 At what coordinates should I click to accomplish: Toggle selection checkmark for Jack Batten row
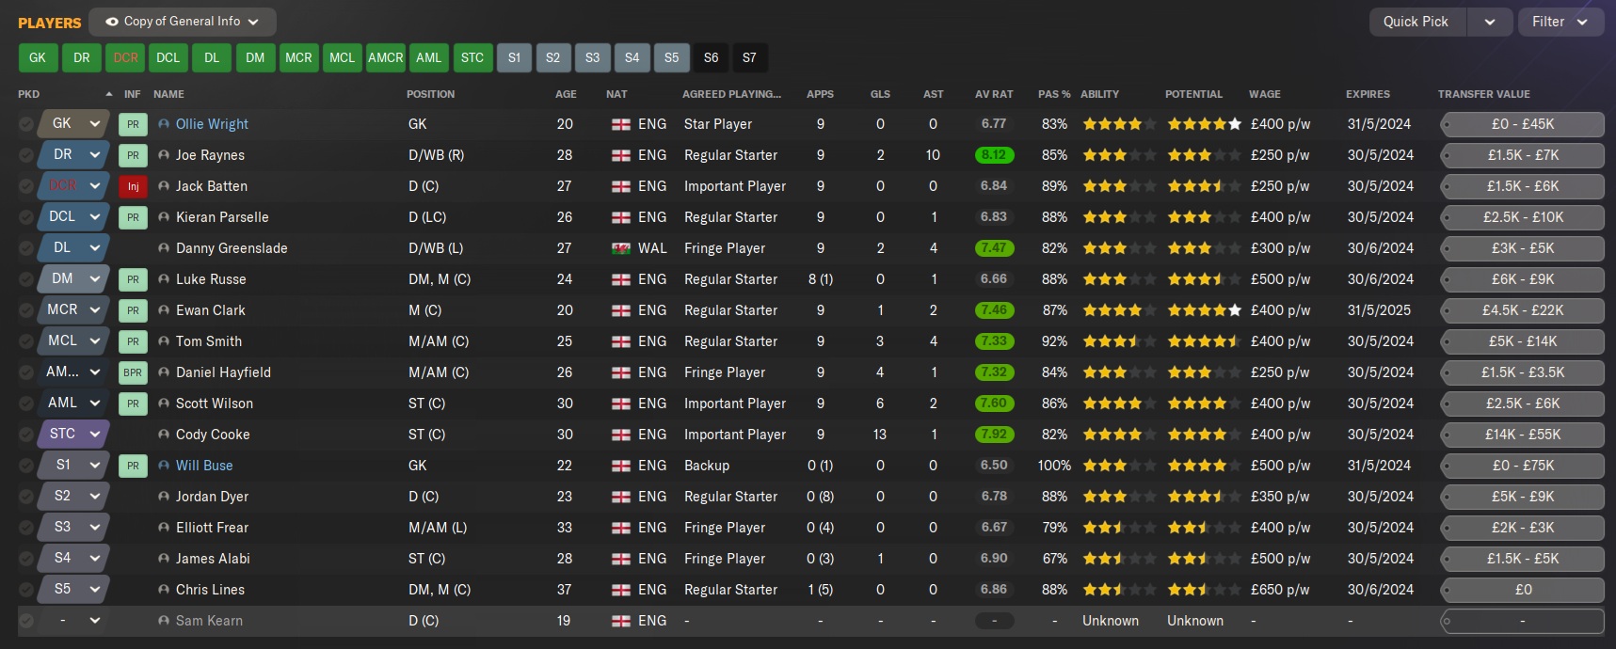click(26, 186)
